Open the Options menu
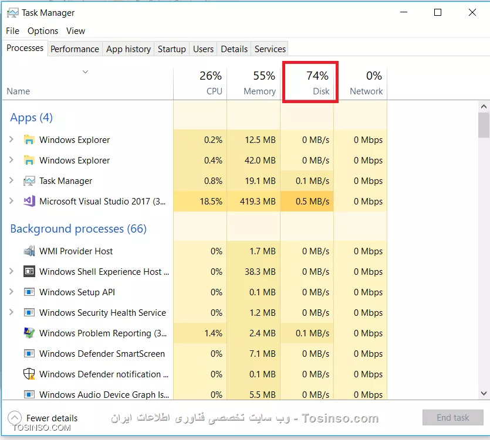490x440 pixels. pyautogui.click(x=43, y=31)
